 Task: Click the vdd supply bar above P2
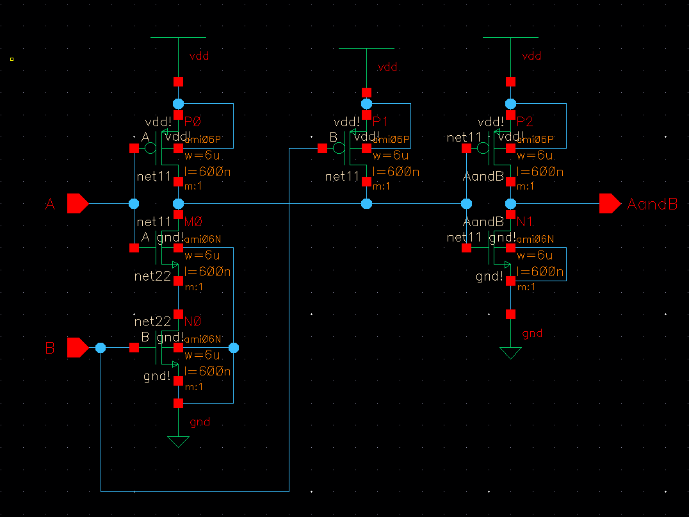(x=510, y=37)
